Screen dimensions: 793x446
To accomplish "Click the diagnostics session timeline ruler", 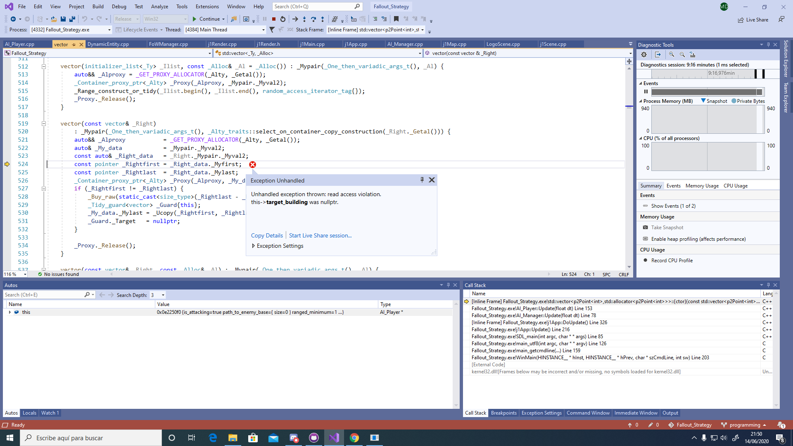I will click(x=702, y=74).
